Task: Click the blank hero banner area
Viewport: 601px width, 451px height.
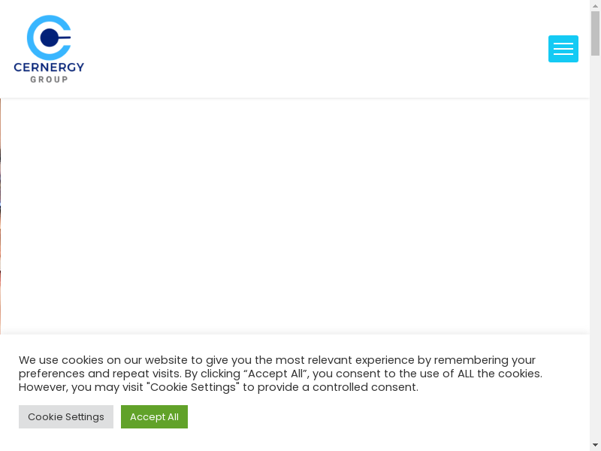Action: (300, 214)
